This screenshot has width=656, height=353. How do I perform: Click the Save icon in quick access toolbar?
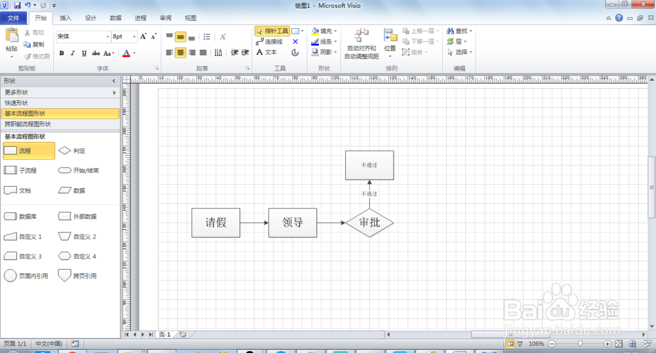[17, 5]
